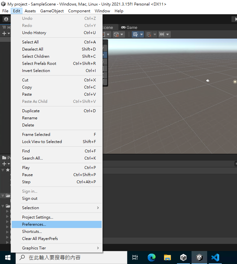Open the Component menu
Viewport: 237px width, 264px height.
[79, 11]
